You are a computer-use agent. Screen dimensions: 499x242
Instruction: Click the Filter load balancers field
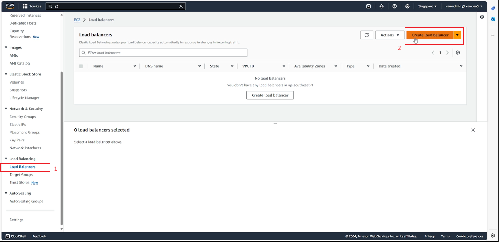pyautogui.click(x=163, y=53)
